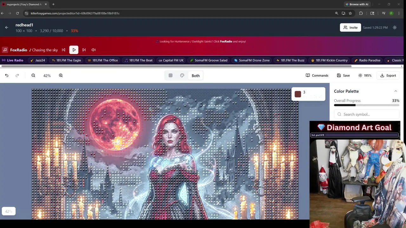
Task: Open the browser three-dot menu
Action: pos(399,13)
